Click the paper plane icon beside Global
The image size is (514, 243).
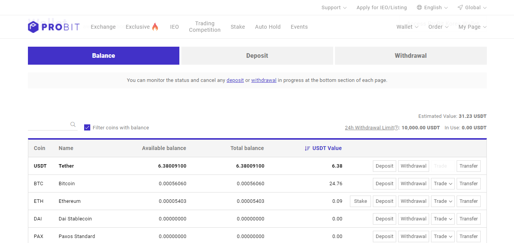tap(460, 8)
